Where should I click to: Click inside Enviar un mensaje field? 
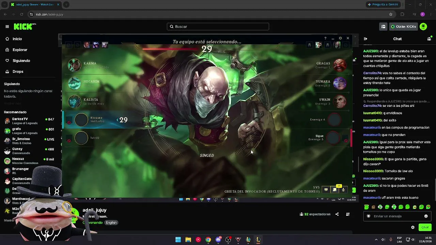tap(398, 216)
